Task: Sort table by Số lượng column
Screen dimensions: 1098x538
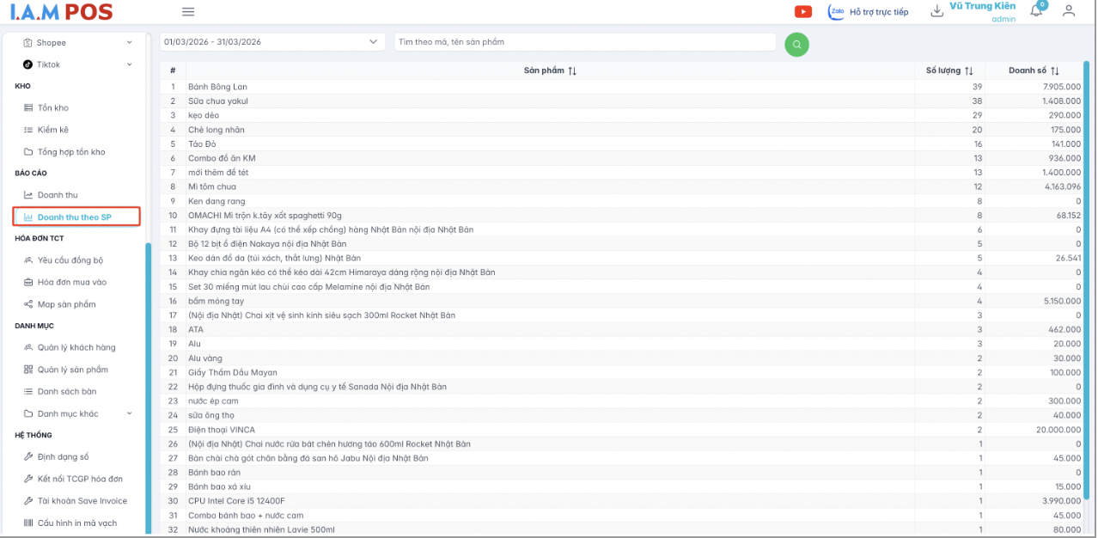Action: tap(949, 70)
